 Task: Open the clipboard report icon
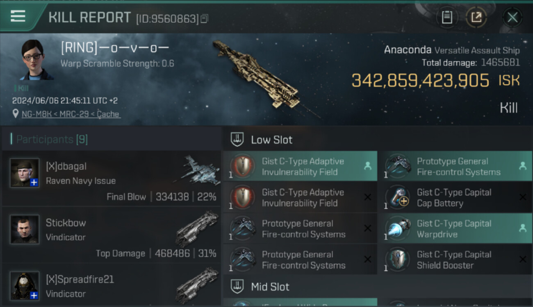click(447, 18)
